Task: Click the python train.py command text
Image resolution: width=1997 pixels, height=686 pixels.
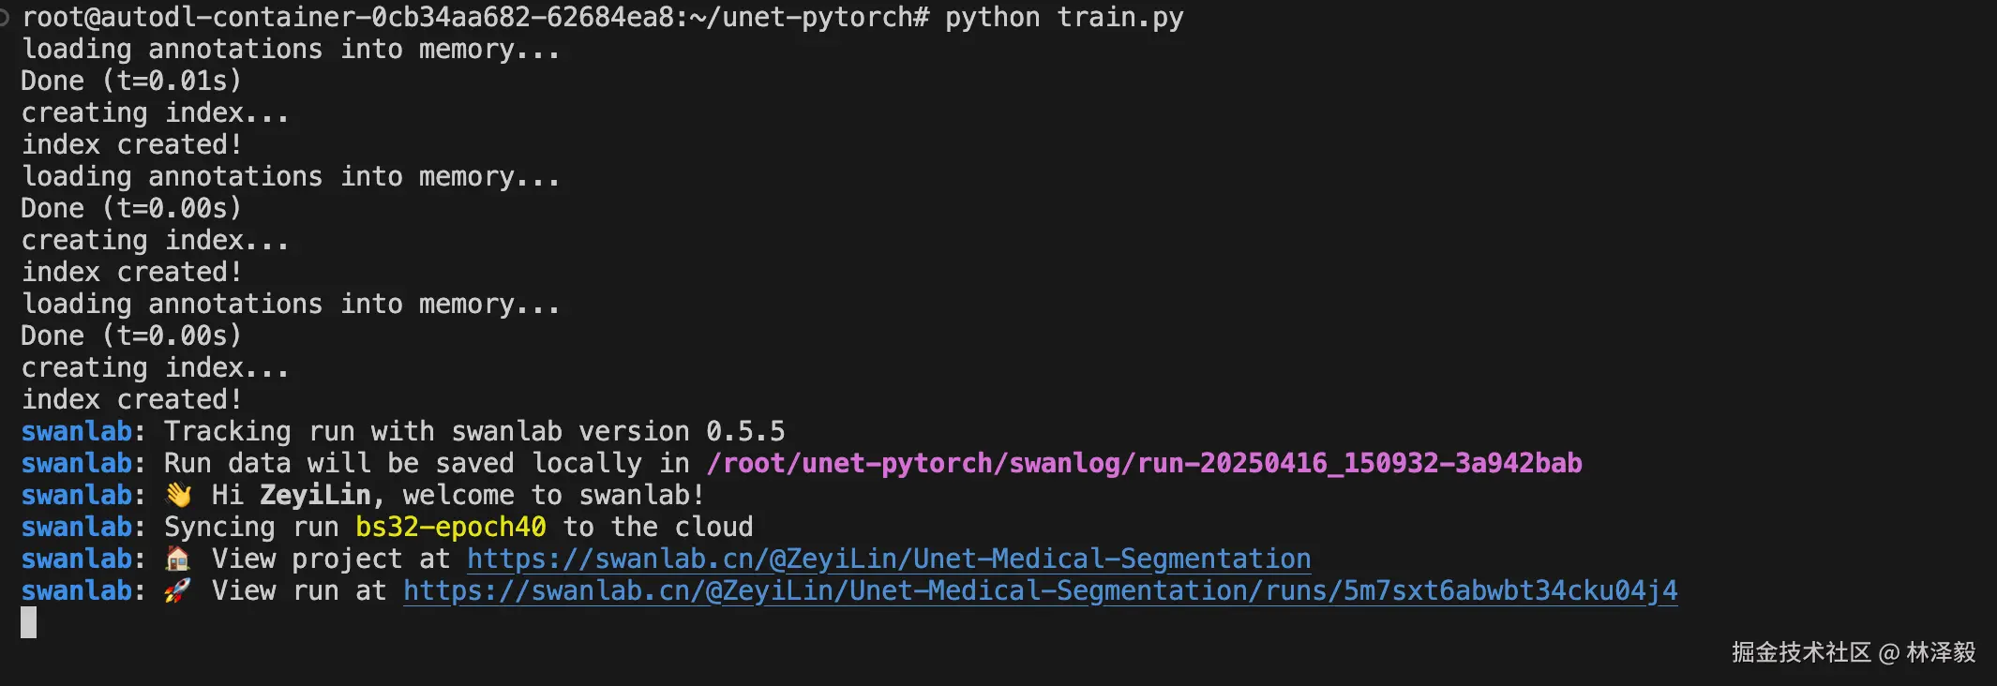Action: 1063,18
